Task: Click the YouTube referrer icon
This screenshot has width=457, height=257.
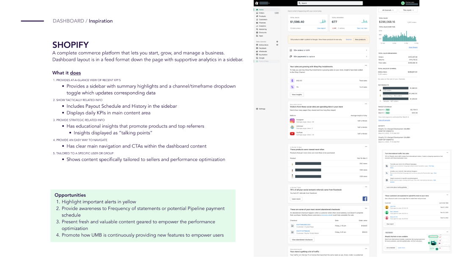Action: 292,134
